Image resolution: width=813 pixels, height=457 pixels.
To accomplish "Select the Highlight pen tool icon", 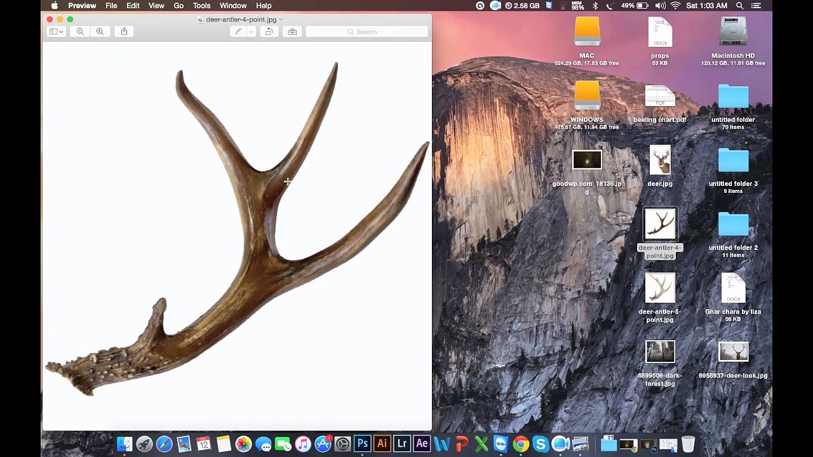I will pos(238,32).
